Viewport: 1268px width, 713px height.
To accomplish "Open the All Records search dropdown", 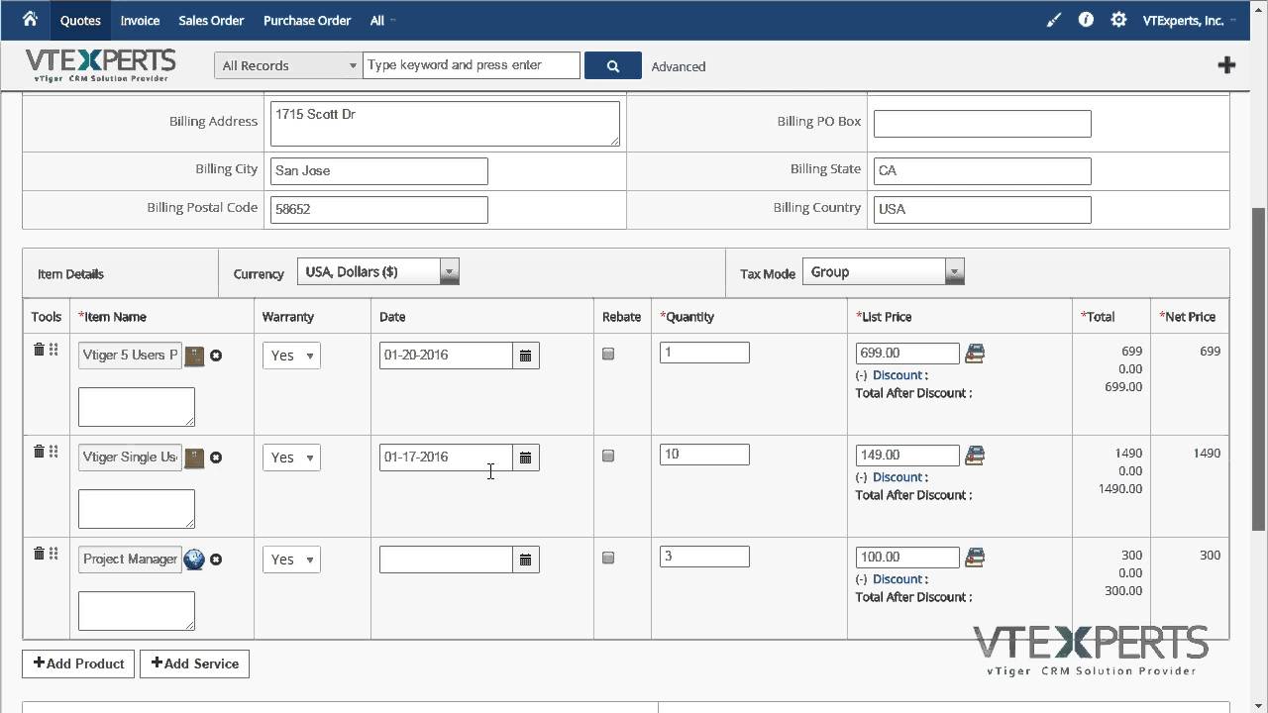I will [x=288, y=65].
